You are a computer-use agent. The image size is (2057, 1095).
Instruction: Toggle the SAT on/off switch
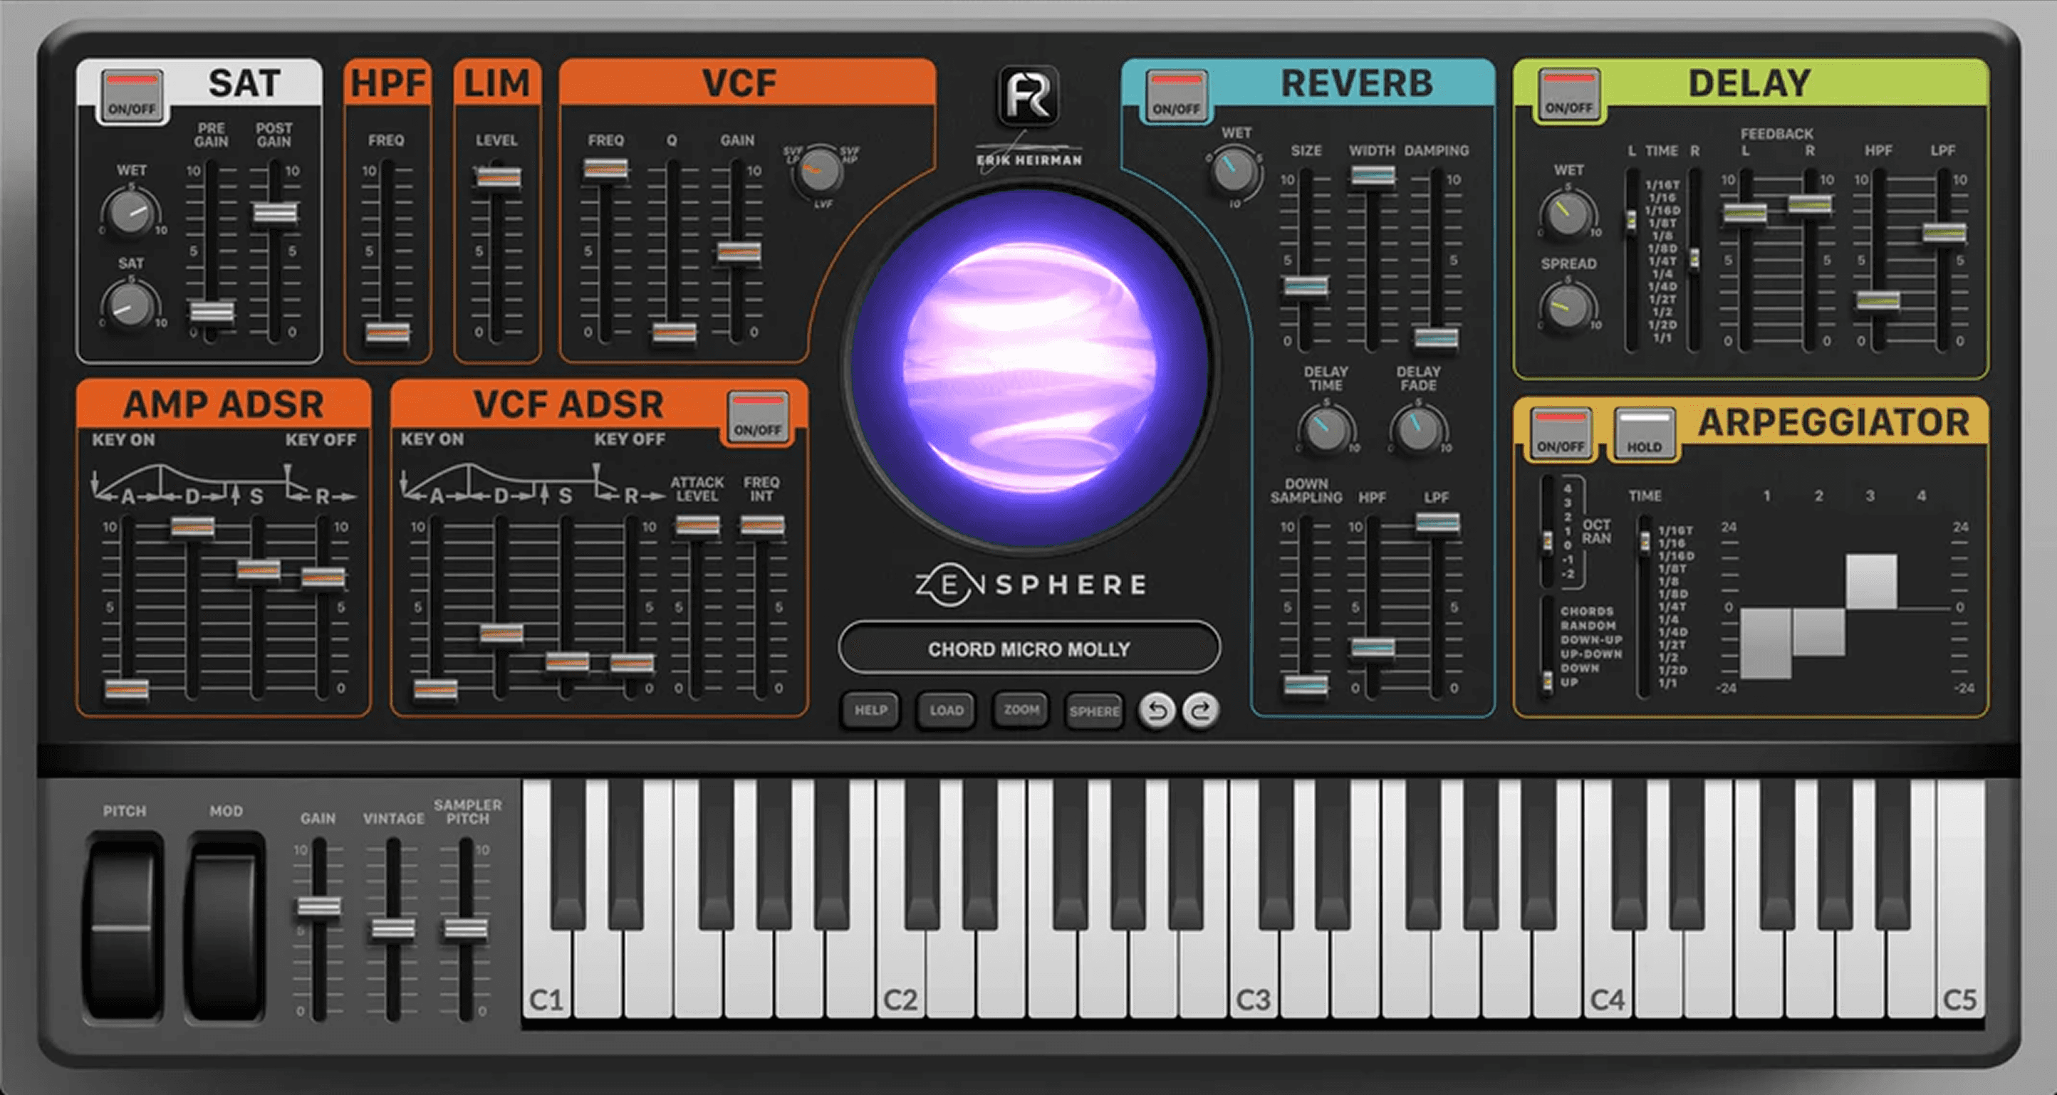[132, 95]
